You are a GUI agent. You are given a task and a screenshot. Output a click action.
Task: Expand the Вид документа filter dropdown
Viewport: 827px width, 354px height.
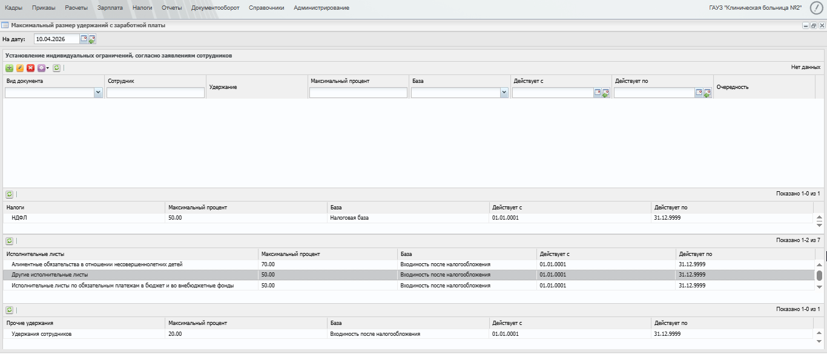click(98, 93)
